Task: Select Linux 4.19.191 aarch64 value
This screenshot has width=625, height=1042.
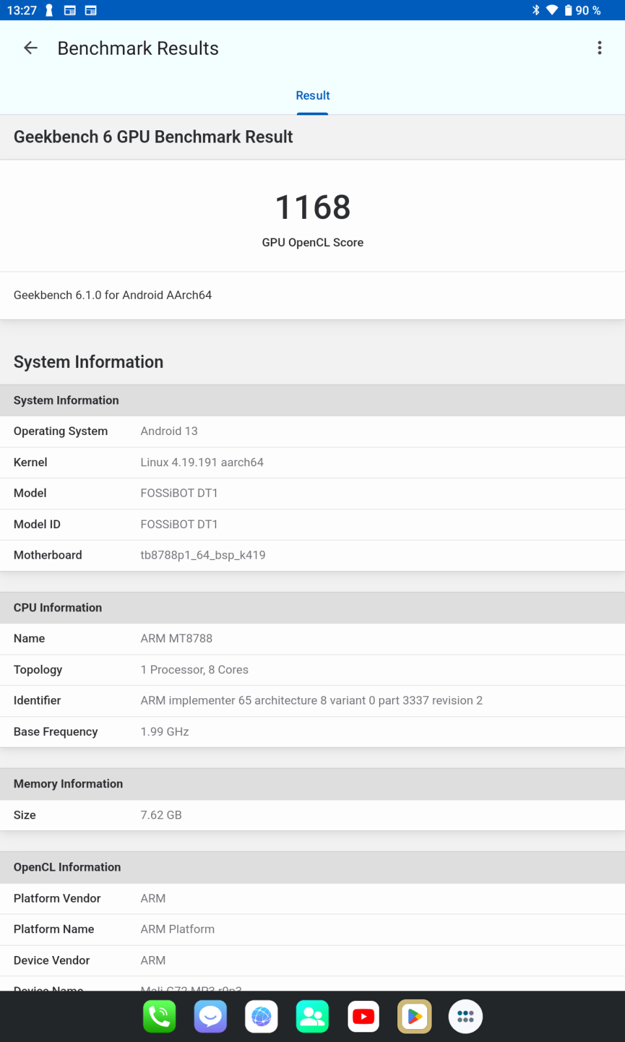Action: [202, 462]
